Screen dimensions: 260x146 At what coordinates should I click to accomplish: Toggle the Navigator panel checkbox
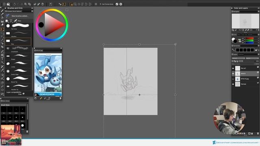pos(232,12)
